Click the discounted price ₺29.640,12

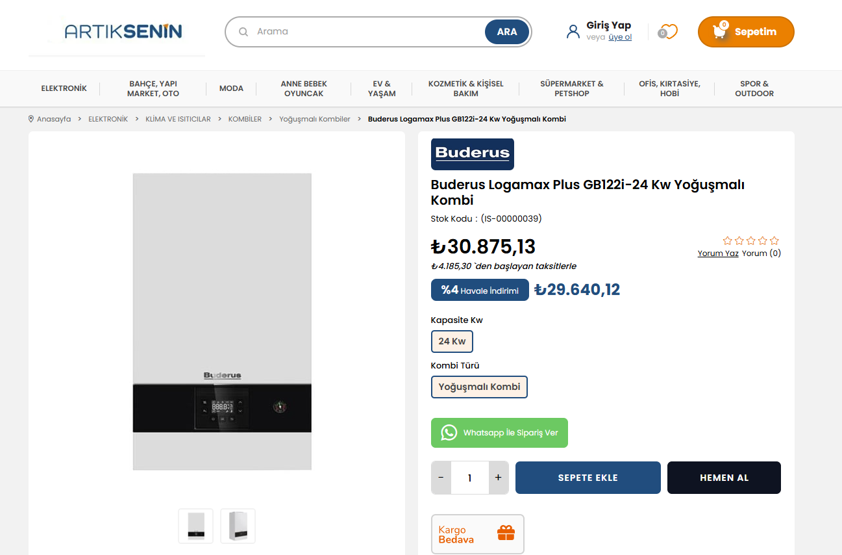(x=577, y=289)
